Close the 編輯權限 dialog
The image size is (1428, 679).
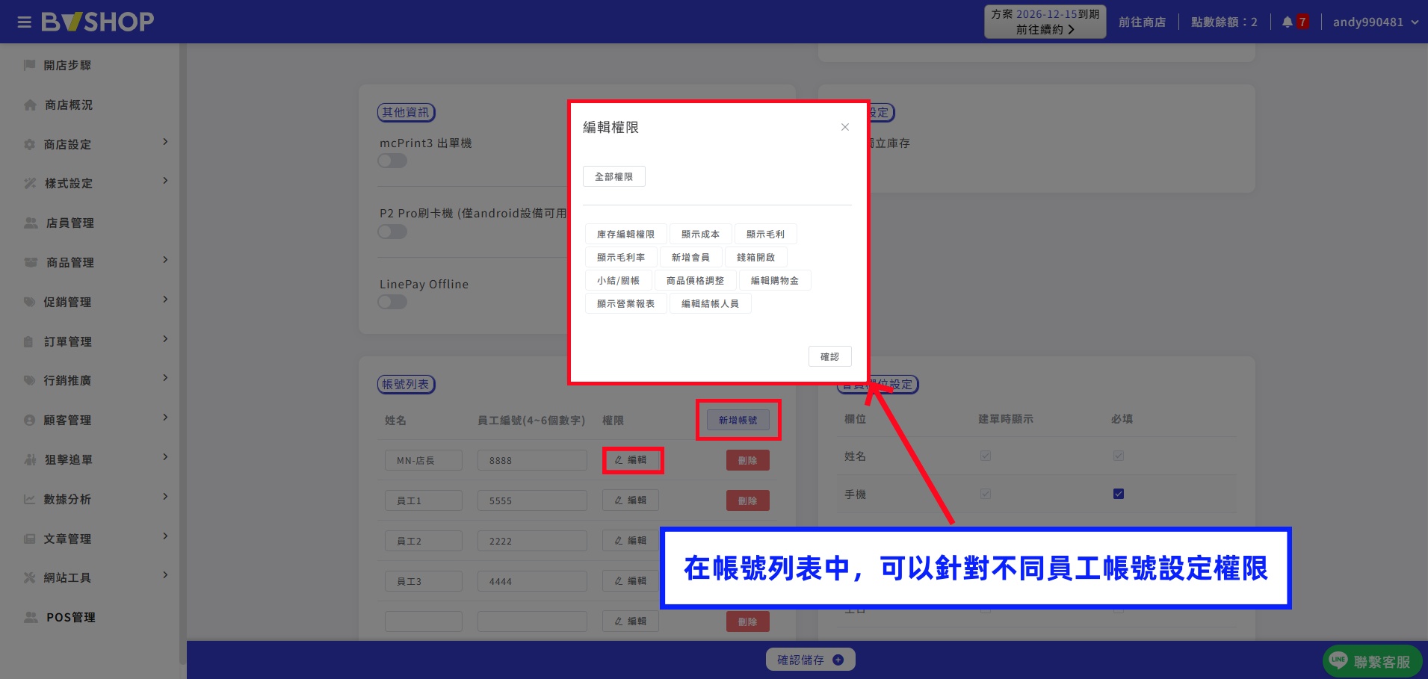[845, 127]
